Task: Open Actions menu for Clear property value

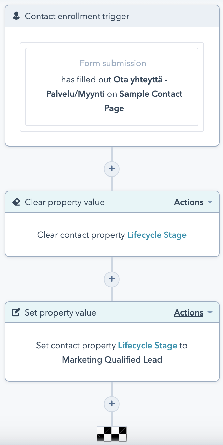Action: point(189,202)
